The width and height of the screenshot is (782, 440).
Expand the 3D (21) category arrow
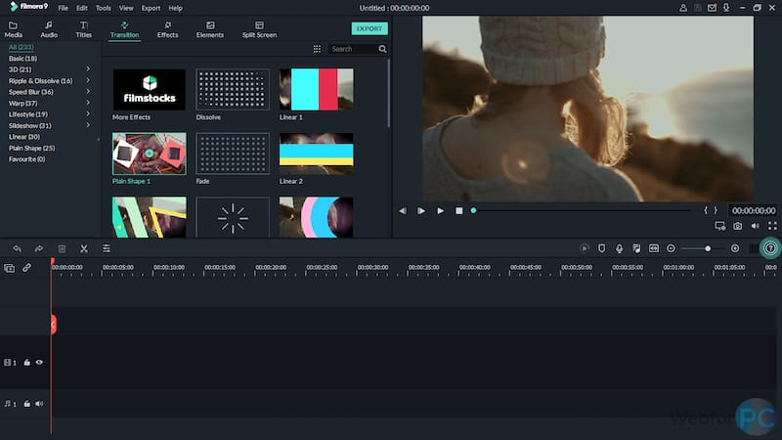[88, 68]
